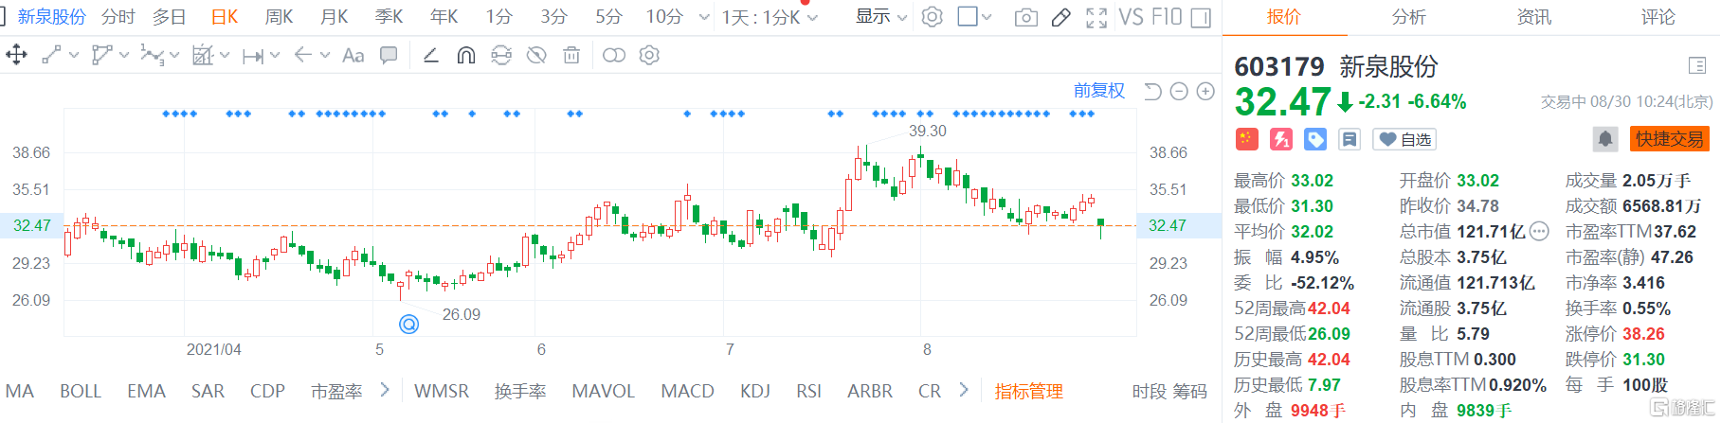Toggle the right sidebar panel icon
Screen dimensions: 1721x423
1201,17
